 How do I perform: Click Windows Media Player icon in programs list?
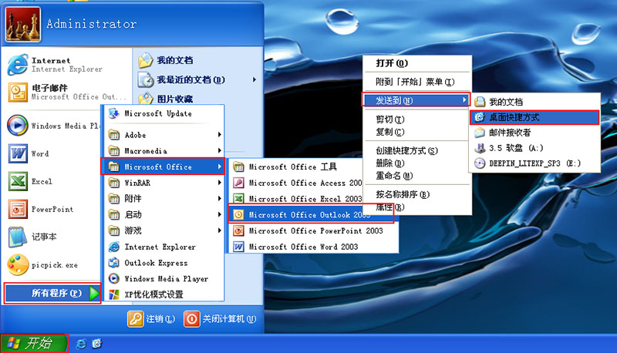113,279
